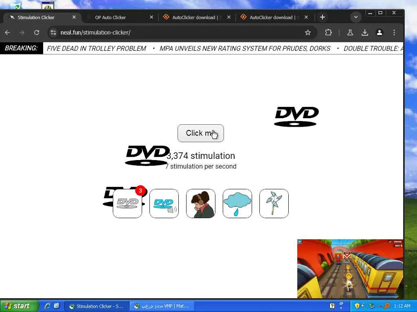Image resolution: width=417 pixels, height=312 pixels.
Task: Buy the lofi girl with headphones upgrade
Action: pyautogui.click(x=201, y=204)
